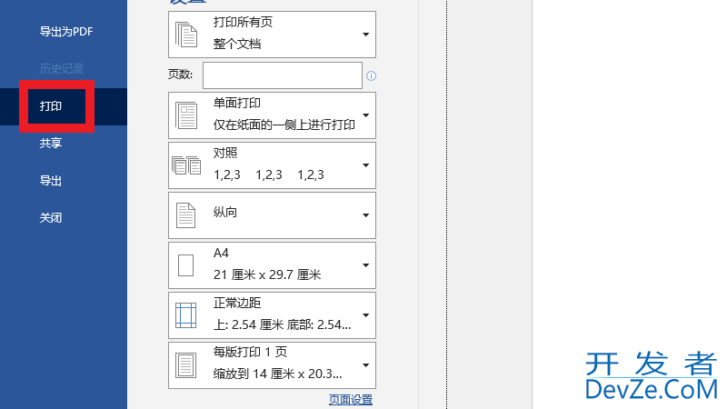Click the 页数: label
The image size is (727, 409).
(180, 75)
